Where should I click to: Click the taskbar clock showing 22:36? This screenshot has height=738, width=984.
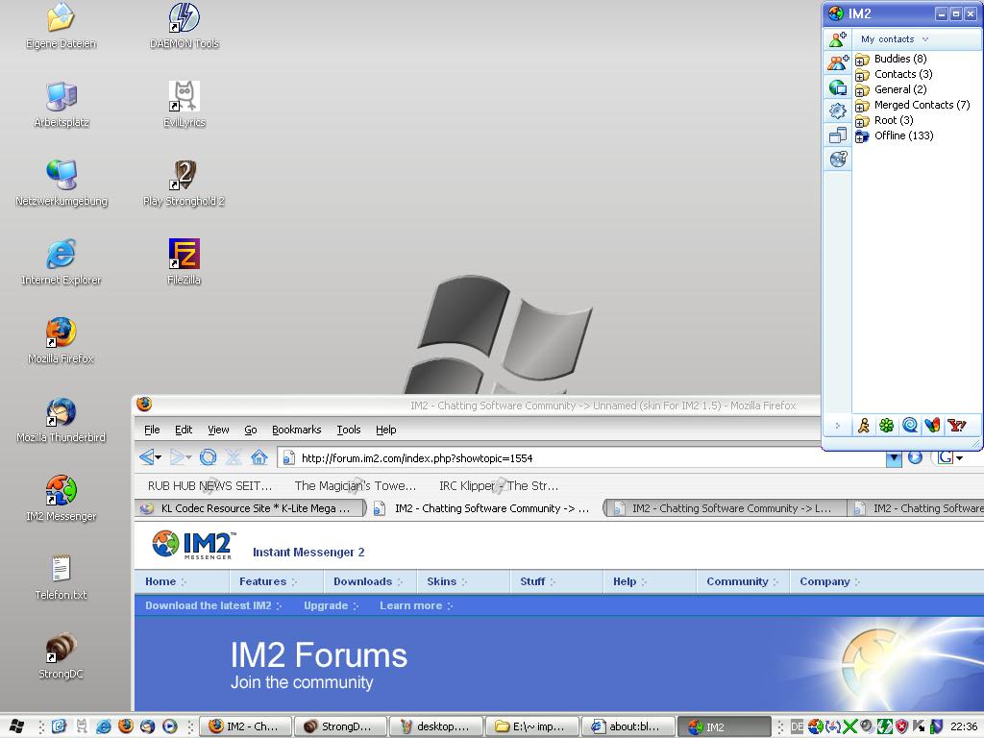click(x=963, y=726)
